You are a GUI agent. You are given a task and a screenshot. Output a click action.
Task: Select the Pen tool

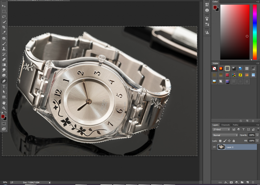tap(4, 81)
